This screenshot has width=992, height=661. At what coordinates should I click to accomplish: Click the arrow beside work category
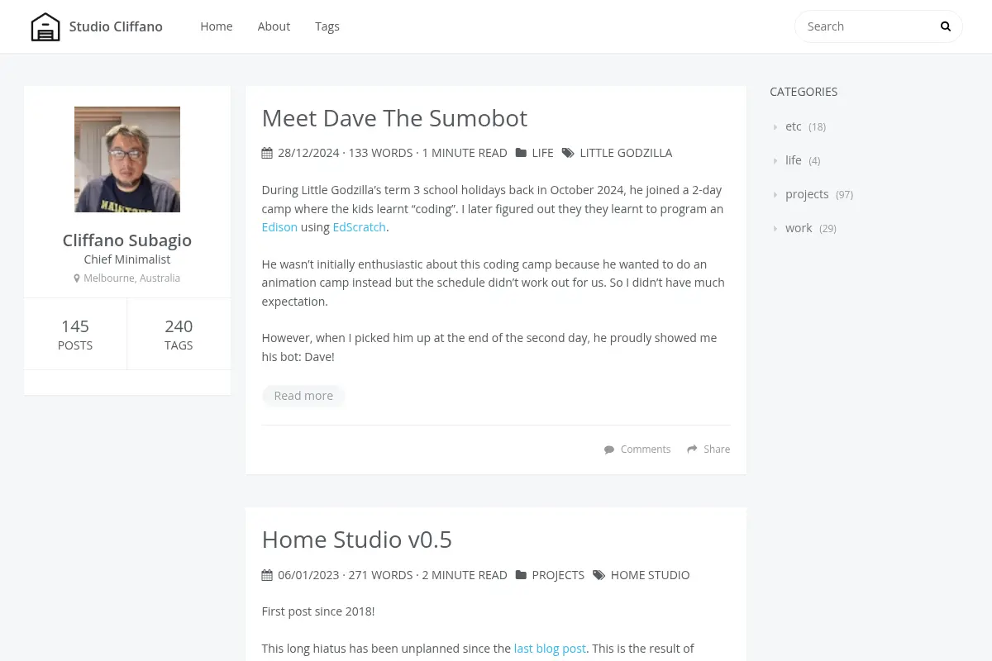775,229
